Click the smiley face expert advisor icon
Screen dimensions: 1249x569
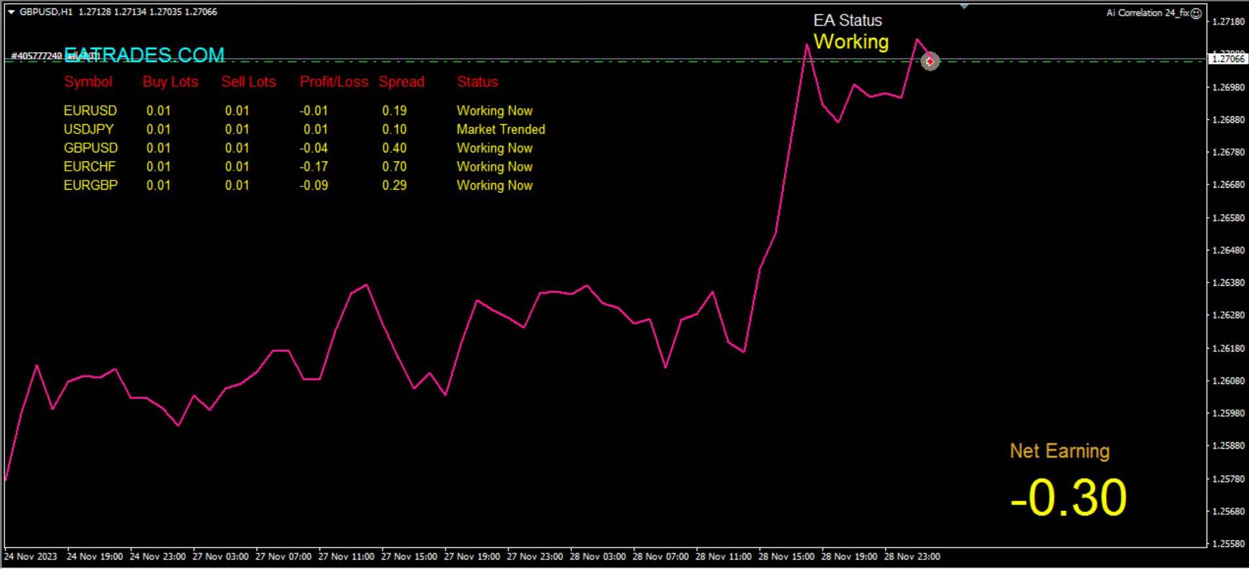[x=1196, y=13]
